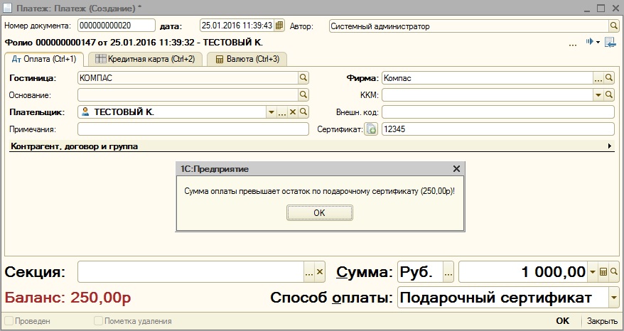
Task: Open magnifier in Фирма field
Action: tap(609, 78)
